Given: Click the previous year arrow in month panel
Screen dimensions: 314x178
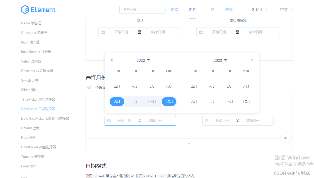Looking at the screenshot, I should coord(111,60).
